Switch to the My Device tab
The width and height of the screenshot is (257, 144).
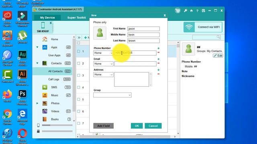(47, 18)
